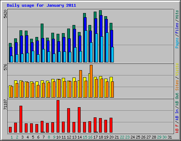This screenshot has height=141, width=181.
Task: Click day 10 on the x-axis
Action: 58,137
